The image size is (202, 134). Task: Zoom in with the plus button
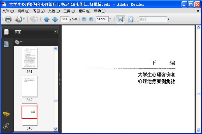(x=91, y=19)
